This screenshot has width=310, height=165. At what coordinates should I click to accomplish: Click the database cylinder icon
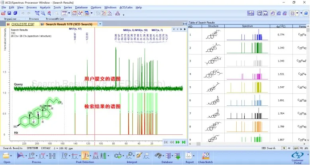coord(168,156)
